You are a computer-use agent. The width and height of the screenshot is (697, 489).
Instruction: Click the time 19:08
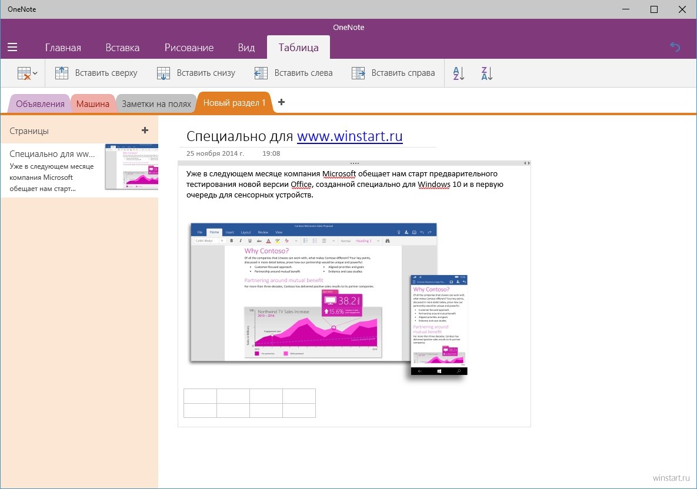click(x=271, y=153)
